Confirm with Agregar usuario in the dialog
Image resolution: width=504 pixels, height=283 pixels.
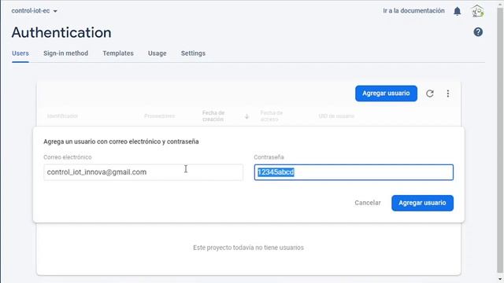pyautogui.click(x=422, y=203)
